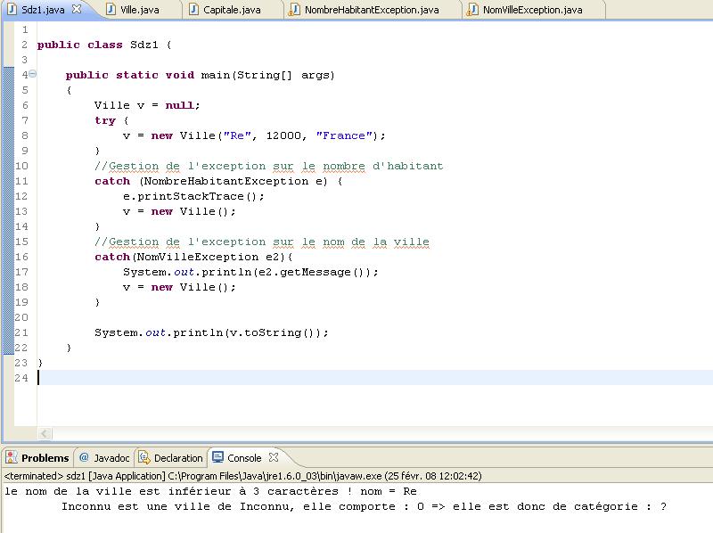This screenshot has height=533, width=713.
Task: Switch to the Declaration view tab
Action: [170, 457]
